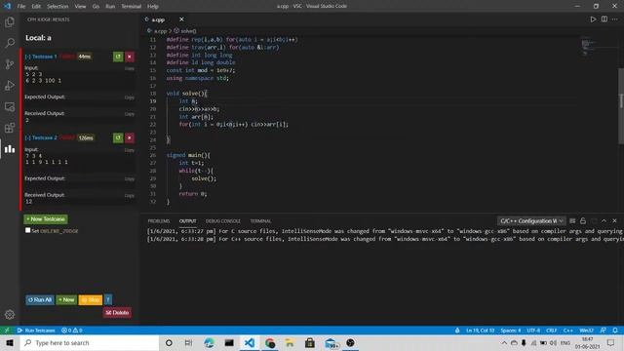Switch to the Terminal panel tab

click(x=260, y=221)
